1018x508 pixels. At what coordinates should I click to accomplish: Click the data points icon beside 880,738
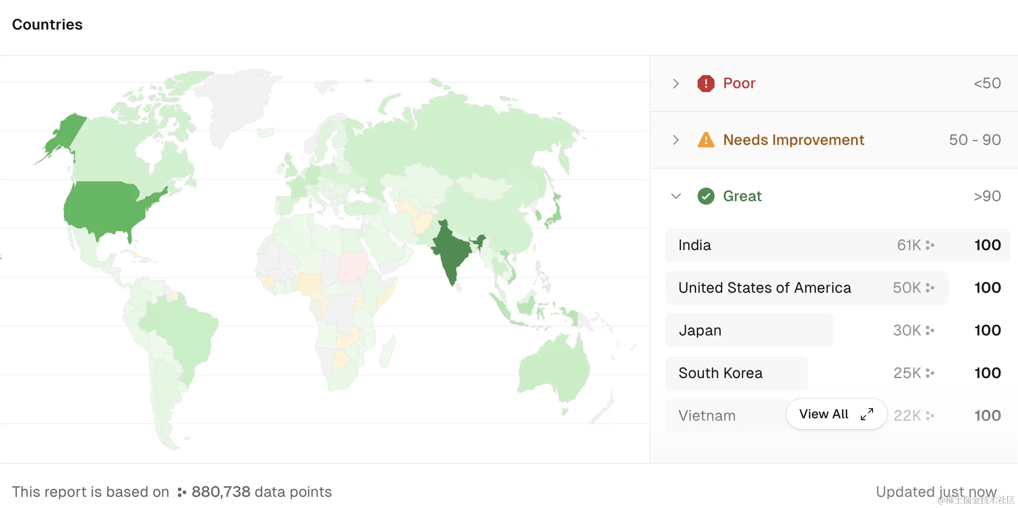[x=181, y=492]
